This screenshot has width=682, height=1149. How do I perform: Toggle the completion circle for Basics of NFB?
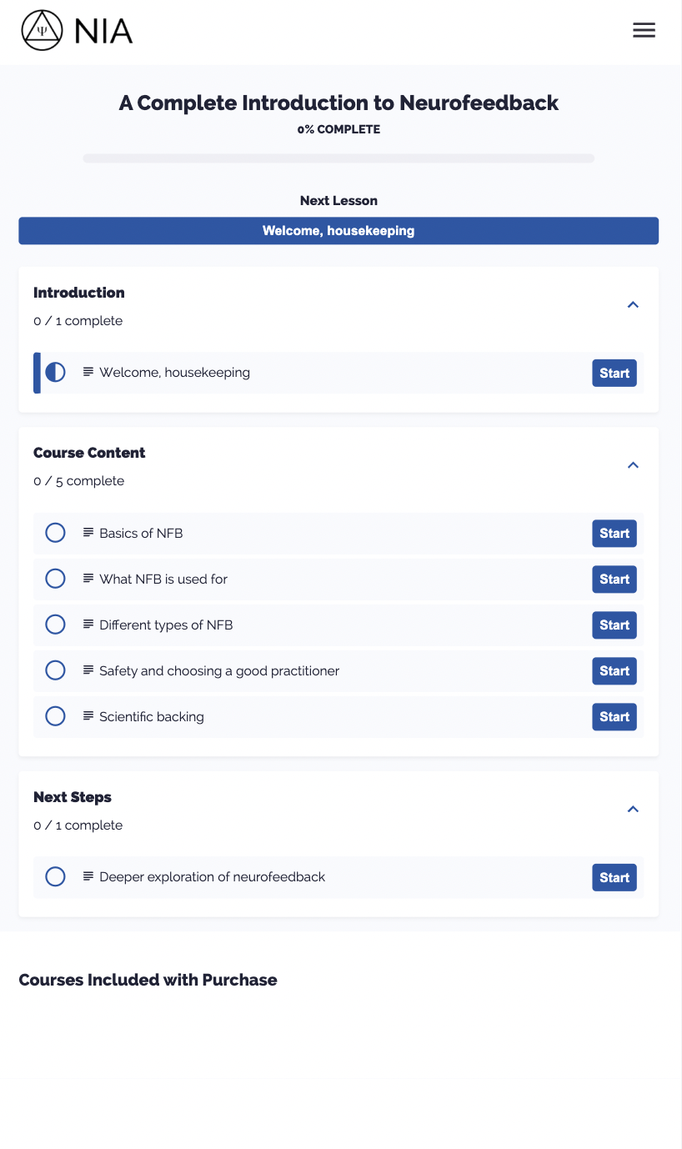[55, 533]
